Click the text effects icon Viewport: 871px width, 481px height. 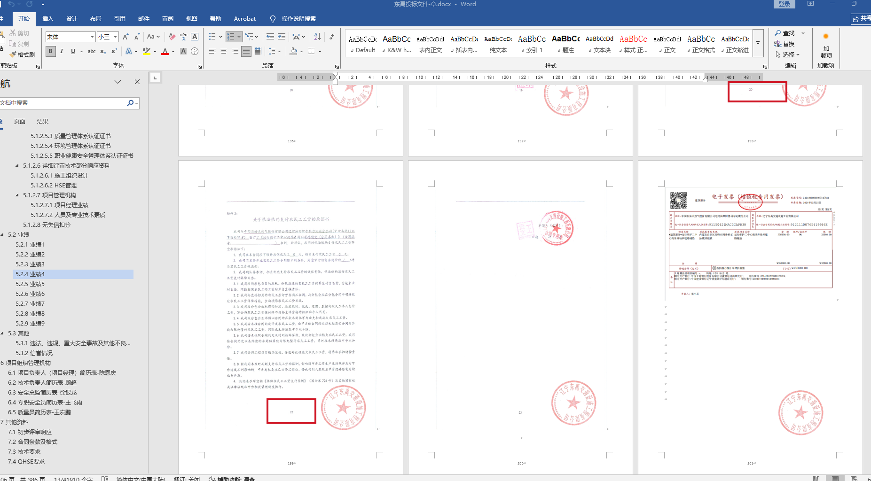click(x=129, y=51)
